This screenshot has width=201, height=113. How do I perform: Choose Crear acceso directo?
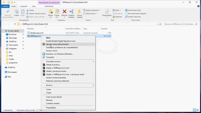[x=68, y=97]
